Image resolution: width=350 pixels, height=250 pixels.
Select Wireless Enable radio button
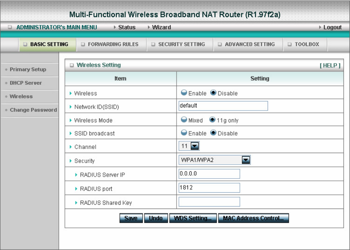[x=184, y=93]
